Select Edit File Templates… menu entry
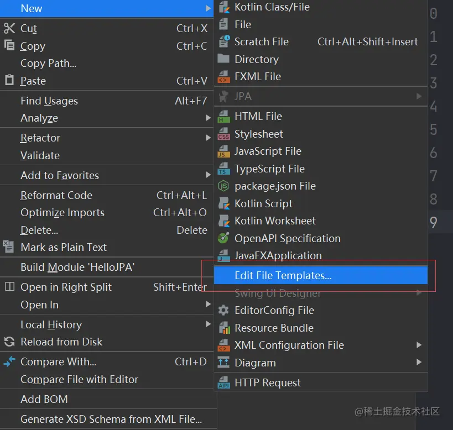Image resolution: width=453 pixels, height=430 pixels. (x=283, y=275)
